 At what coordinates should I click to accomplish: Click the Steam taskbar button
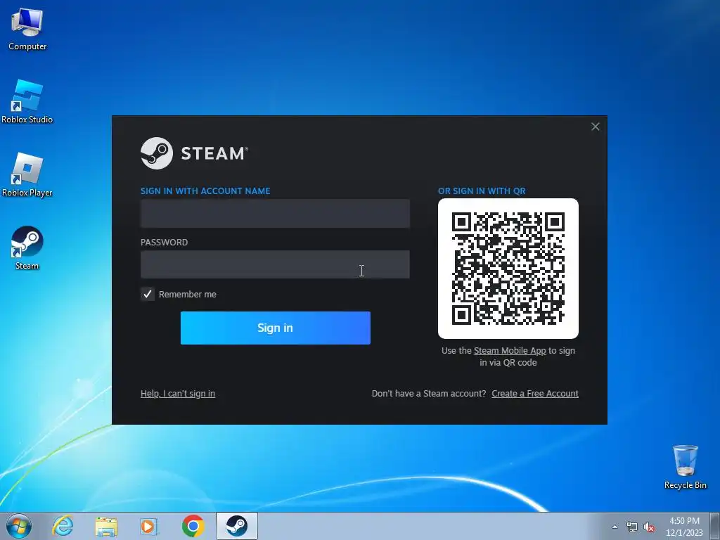pyautogui.click(x=236, y=526)
